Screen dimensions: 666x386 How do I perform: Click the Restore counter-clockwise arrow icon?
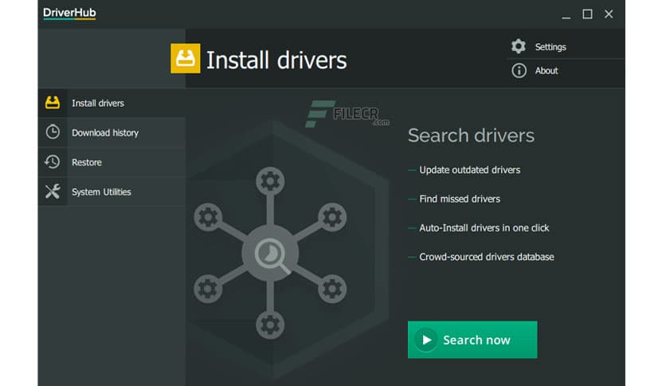click(53, 162)
